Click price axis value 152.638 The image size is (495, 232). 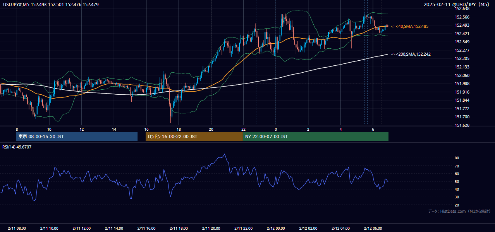pos(462,9)
